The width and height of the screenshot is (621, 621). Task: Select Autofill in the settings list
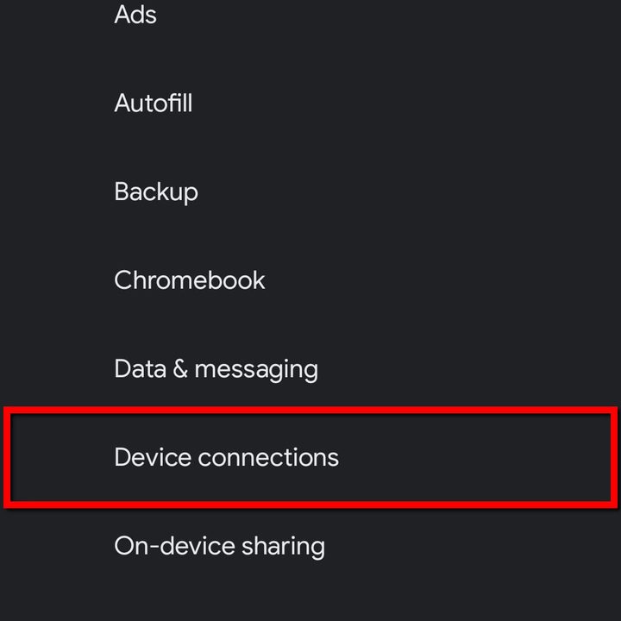pos(154,103)
